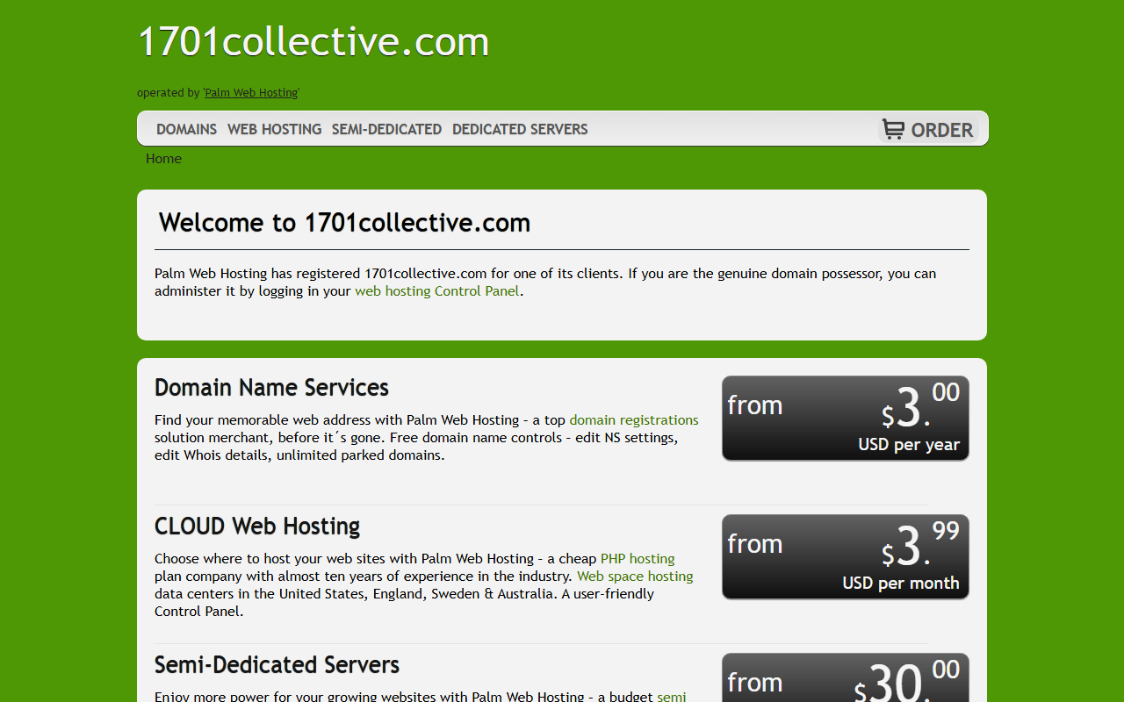Screen dimensions: 1124x702
Task: Select the SEMI-DEDICATED menu item
Action: coord(386,129)
